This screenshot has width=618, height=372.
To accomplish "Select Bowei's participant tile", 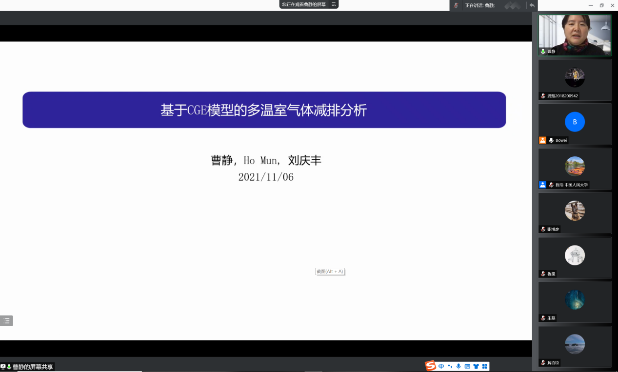I will 575,124.
